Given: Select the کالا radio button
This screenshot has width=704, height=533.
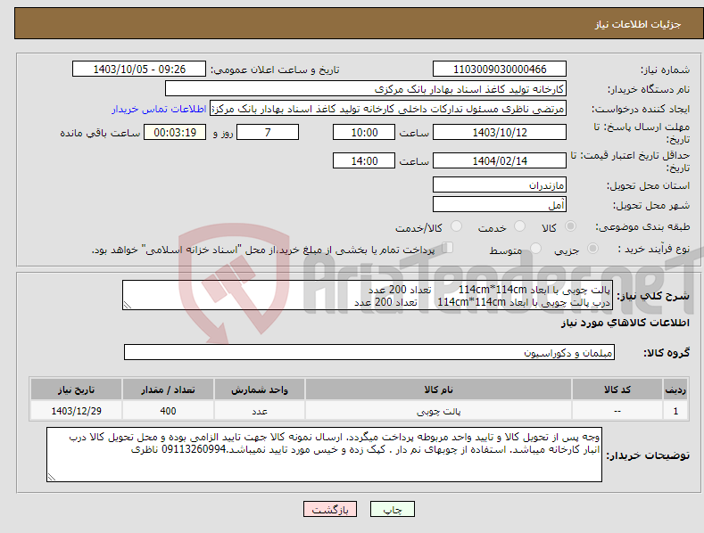Looking at the screenshot, I should click(570, 226).
